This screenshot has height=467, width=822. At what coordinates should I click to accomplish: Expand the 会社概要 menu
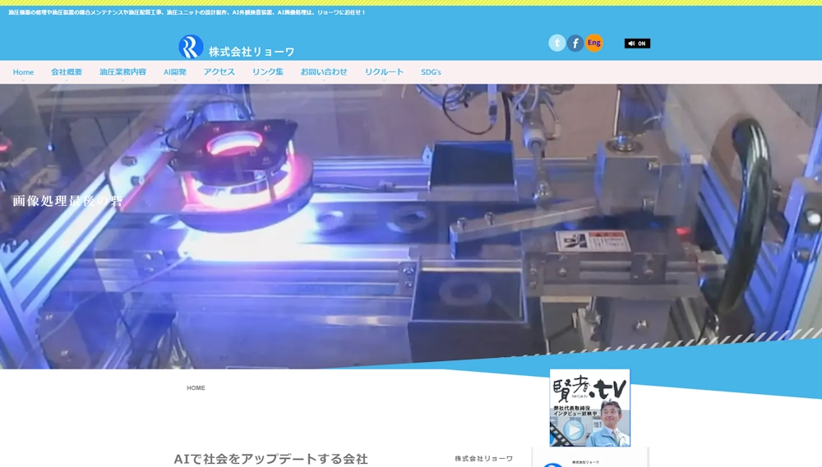[67, 72]
